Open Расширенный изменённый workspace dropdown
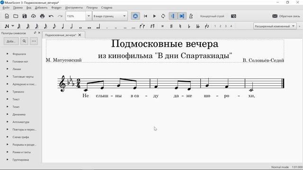 click(275, 26)
